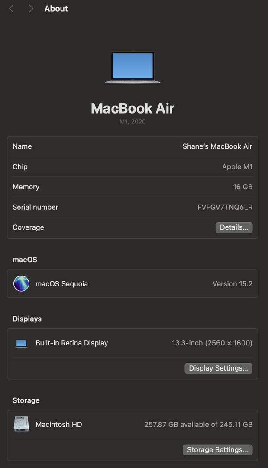The height and width of the screenshot is (468, 268).
Task: Click the macOS Sequoia row label
Action: click(x=62, y=284)
